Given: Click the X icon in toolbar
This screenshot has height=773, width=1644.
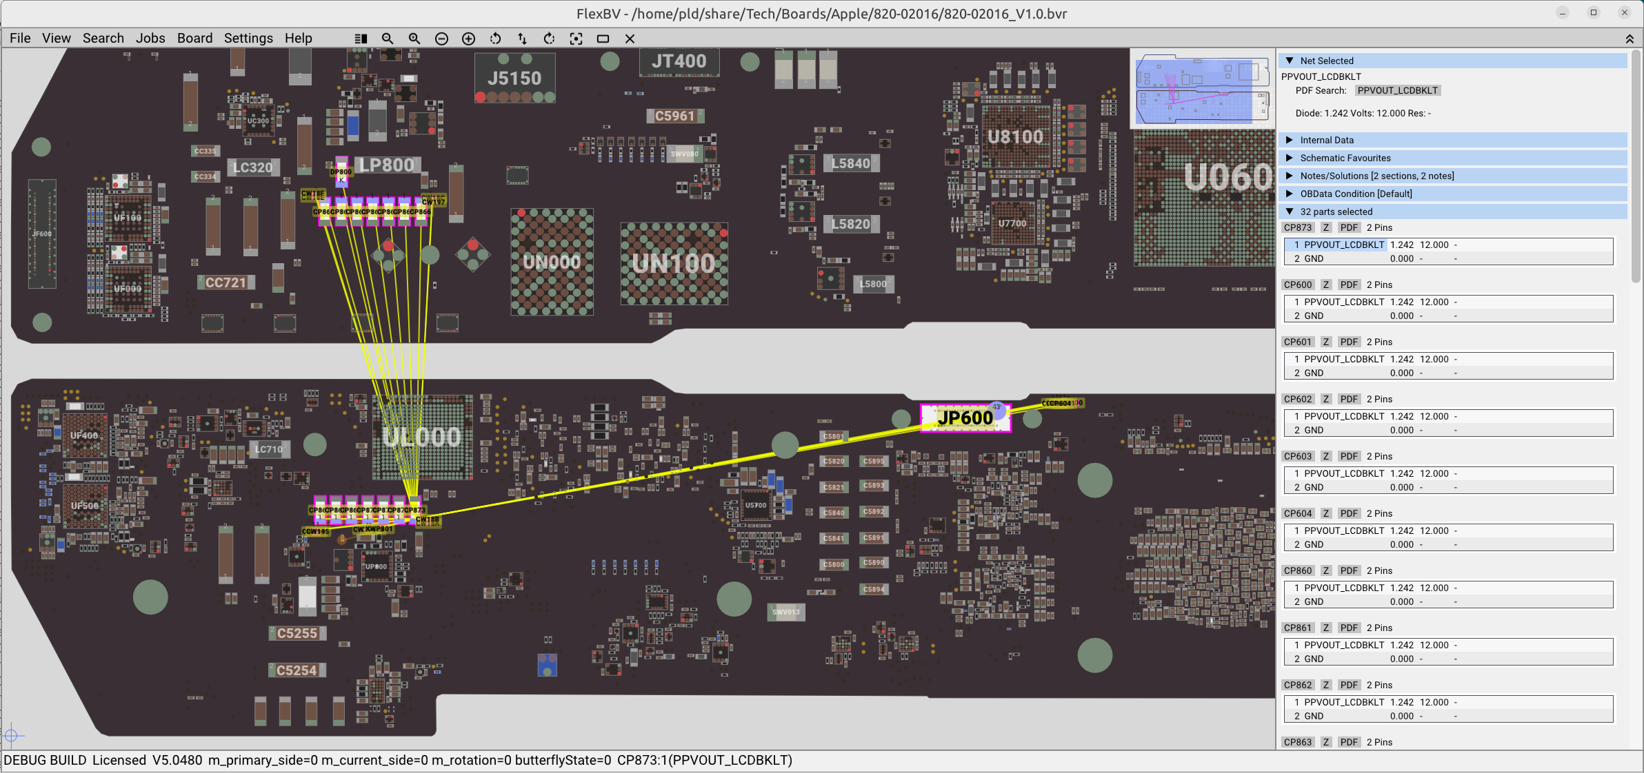Looking at the screenshot, I should (630, 39).
